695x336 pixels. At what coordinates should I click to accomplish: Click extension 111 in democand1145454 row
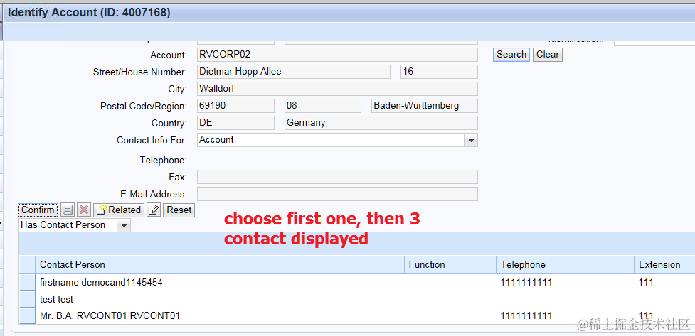646,283
